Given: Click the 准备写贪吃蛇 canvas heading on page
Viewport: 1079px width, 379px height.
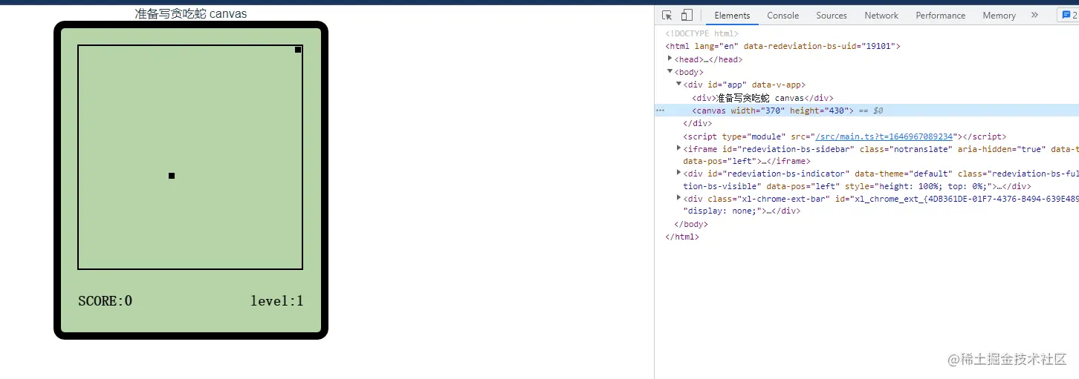Looking at the screenshot, I should tap(191, 13).
